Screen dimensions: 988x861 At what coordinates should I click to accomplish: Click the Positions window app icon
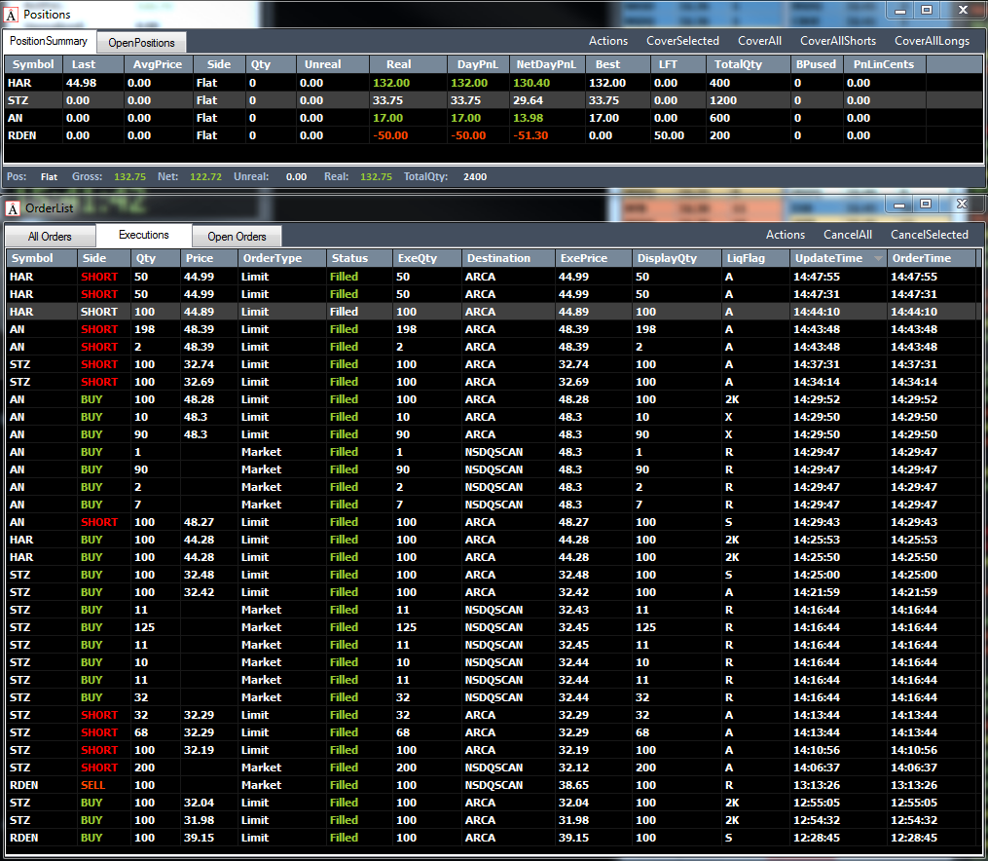[12, 14]
